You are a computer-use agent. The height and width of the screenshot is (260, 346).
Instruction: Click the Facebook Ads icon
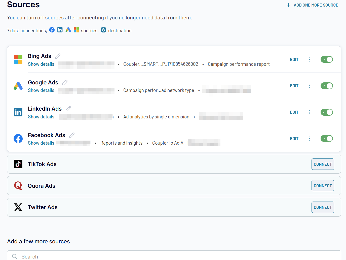point(18,139)
